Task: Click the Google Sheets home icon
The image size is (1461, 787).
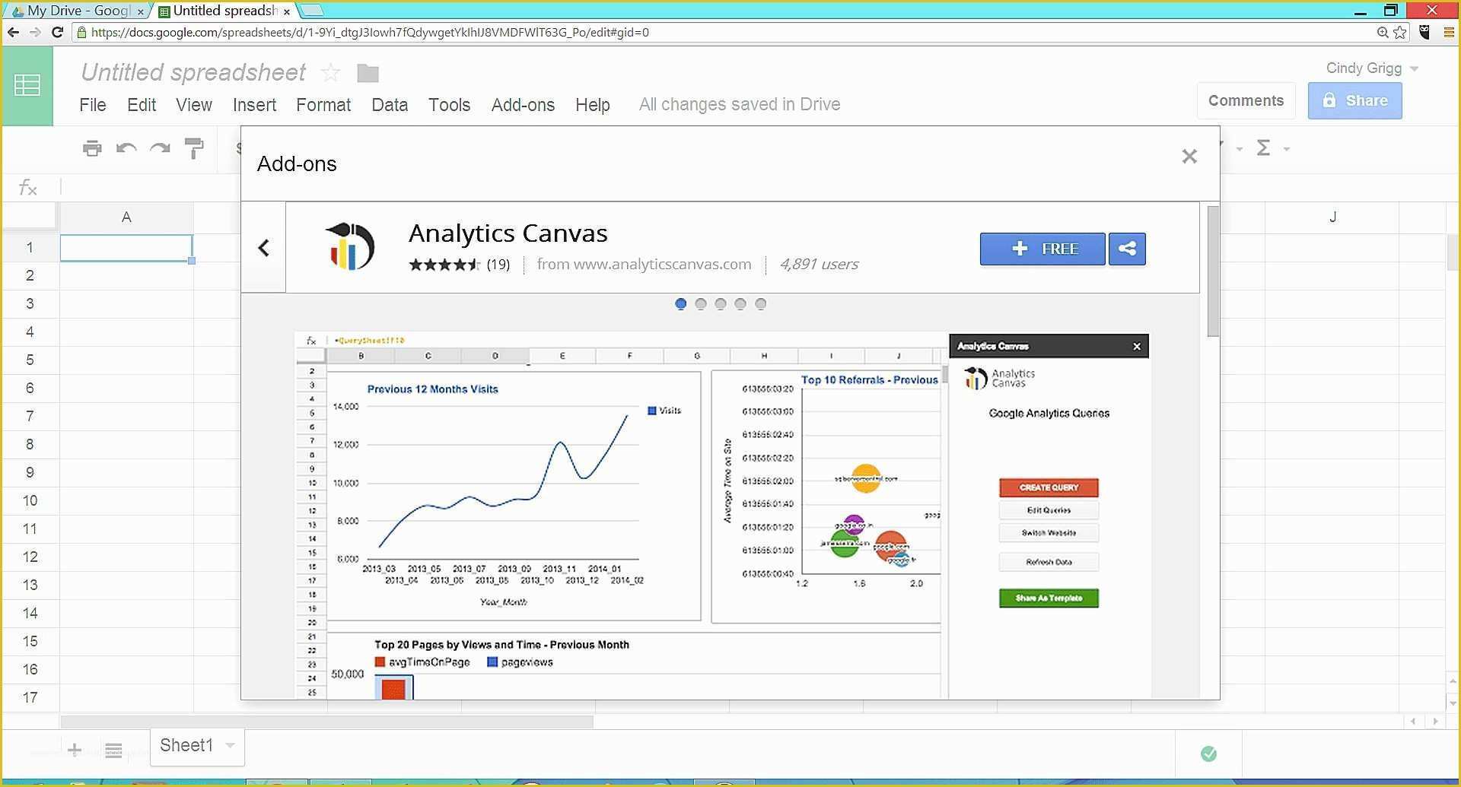Action: [27, 85]
